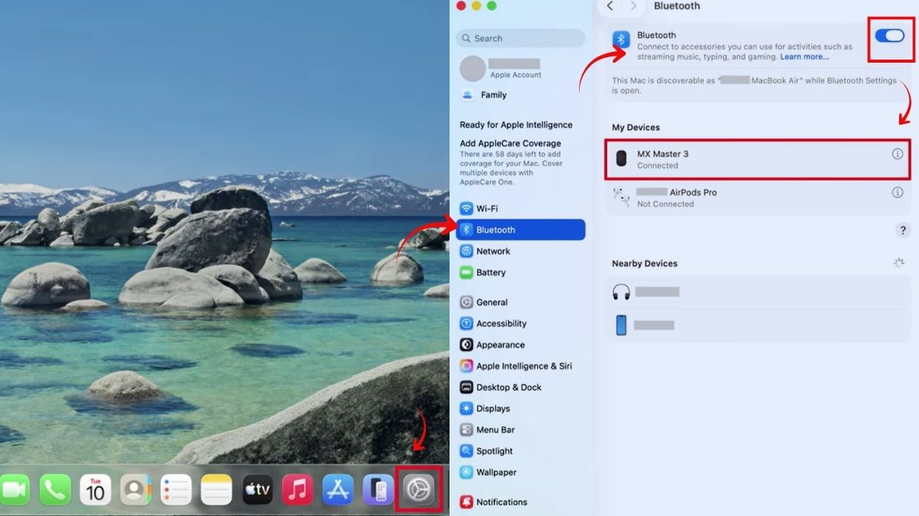
Task: Click the settings Search field
Action: [x=521, y=38]
